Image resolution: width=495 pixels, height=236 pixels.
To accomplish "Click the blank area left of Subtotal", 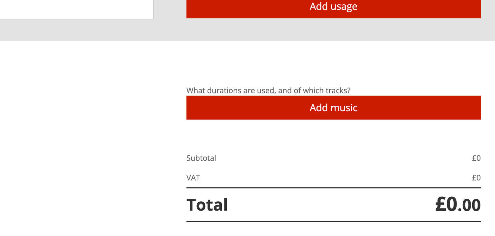I will (x=92, y=158).
